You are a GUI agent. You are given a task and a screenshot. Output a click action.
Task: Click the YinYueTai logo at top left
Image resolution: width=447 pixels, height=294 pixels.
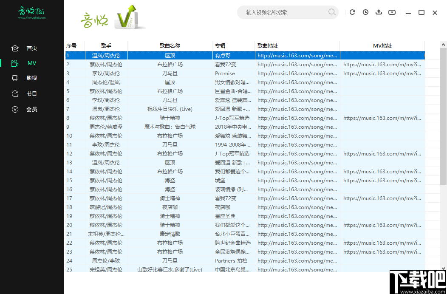31,13
